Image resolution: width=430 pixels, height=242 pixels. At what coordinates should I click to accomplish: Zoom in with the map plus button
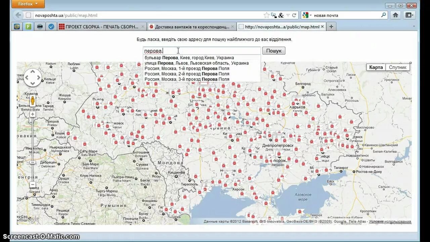(x=33, y=114)
